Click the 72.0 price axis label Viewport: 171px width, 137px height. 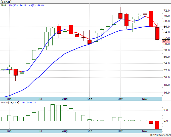point(166,11)
